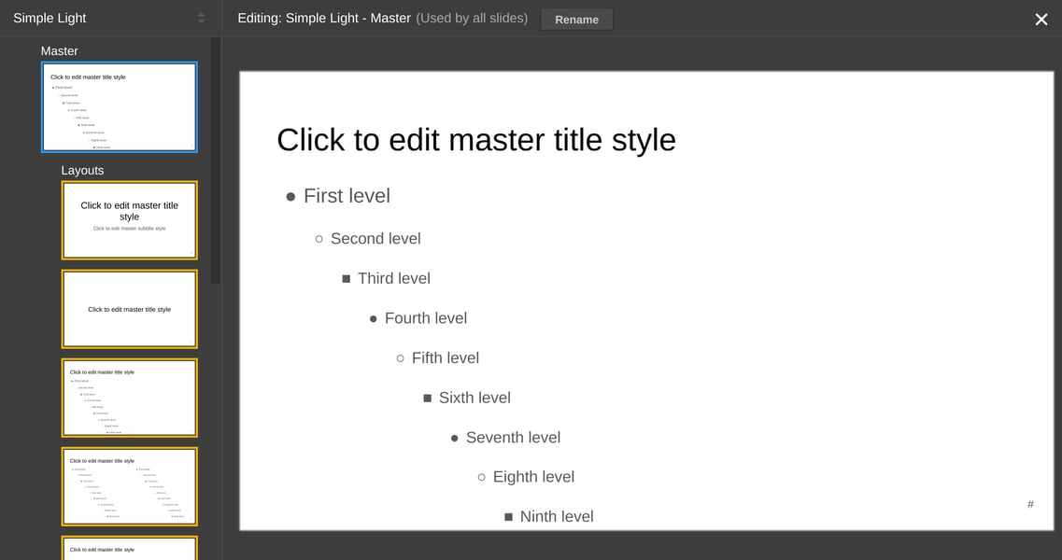The image size is (1062, 560).
Task: Select the two-column layout thumbnail
Action: coord(129,486)
